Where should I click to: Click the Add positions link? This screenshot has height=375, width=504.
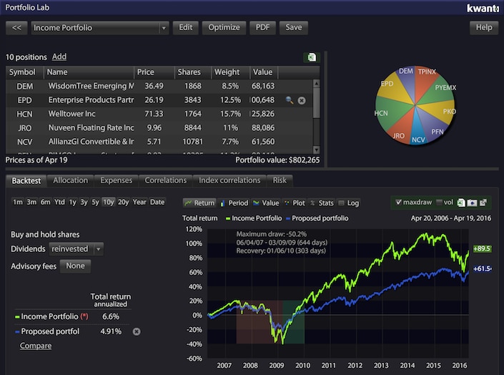pyautogui.click(x=59, y=57)
